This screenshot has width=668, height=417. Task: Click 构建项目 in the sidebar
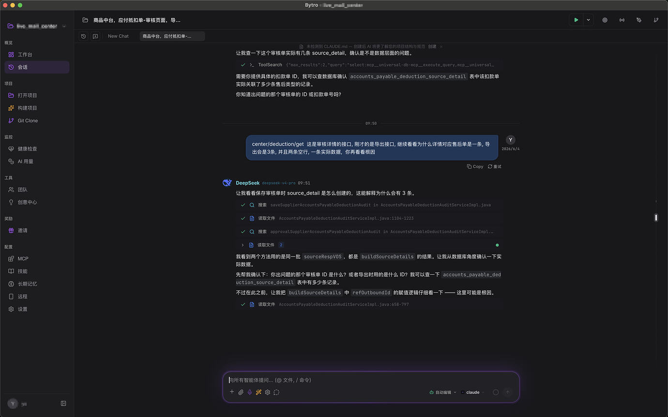click(x=37, y=108)
